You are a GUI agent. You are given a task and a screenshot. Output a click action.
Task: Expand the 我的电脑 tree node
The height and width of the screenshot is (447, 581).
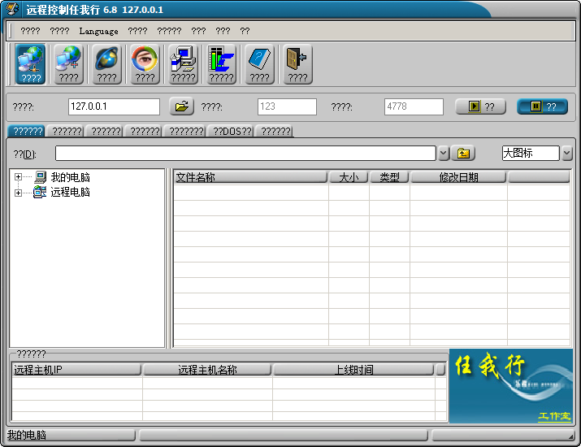19,177
